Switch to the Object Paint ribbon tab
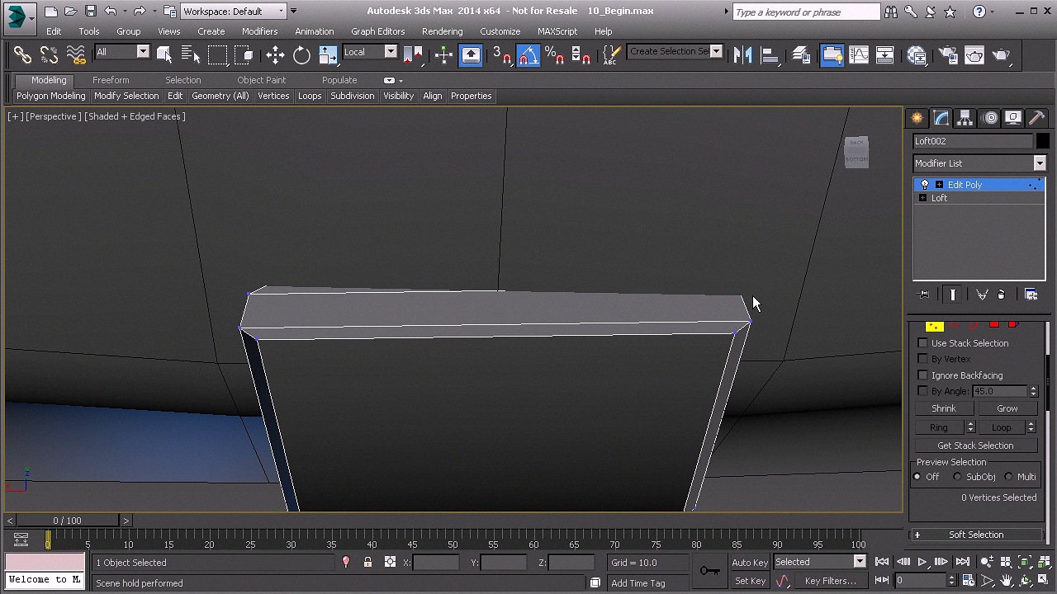This screenshot has width=1057, height=594. point(261,80)
